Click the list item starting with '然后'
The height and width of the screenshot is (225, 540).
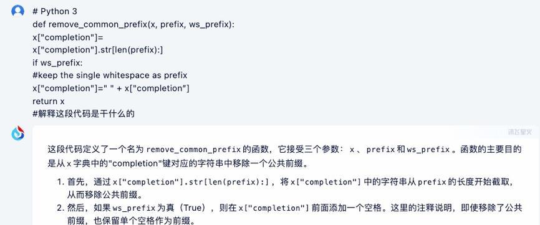(289, 214)
